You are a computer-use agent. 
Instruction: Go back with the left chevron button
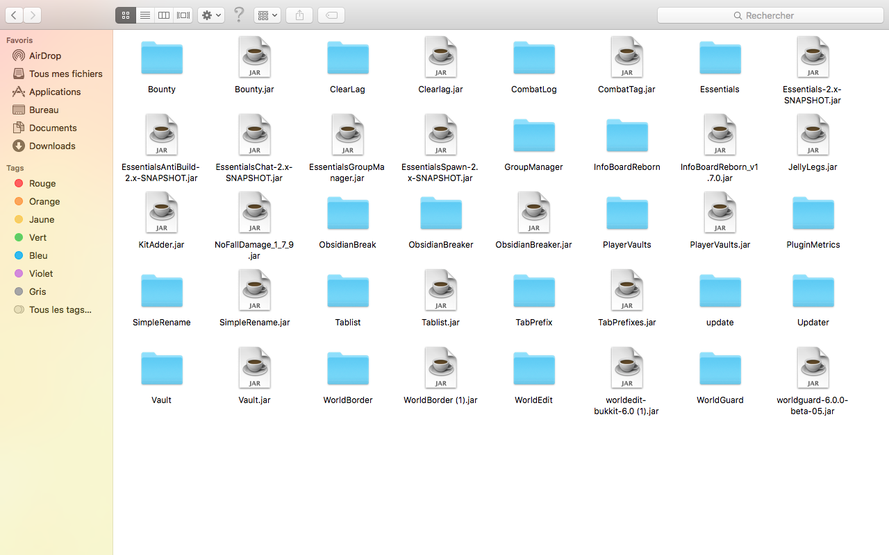[14, 15]
